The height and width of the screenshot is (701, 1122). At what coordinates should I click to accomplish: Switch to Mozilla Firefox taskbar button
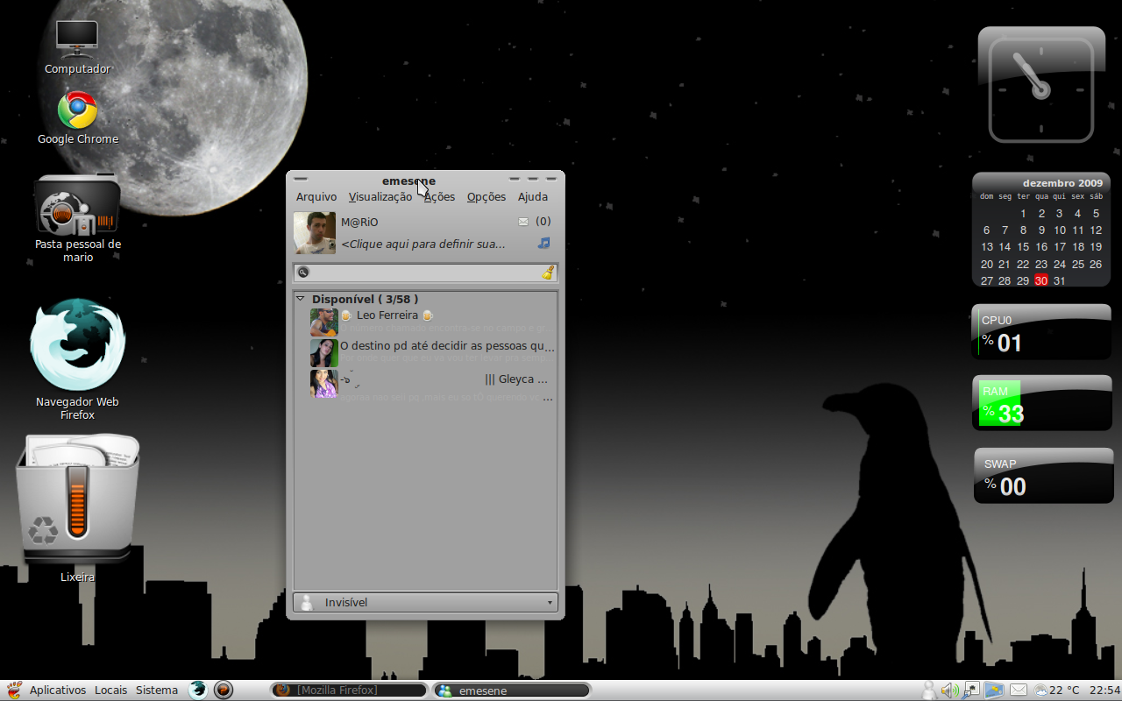pyautogui.click(x=348, y=690)
